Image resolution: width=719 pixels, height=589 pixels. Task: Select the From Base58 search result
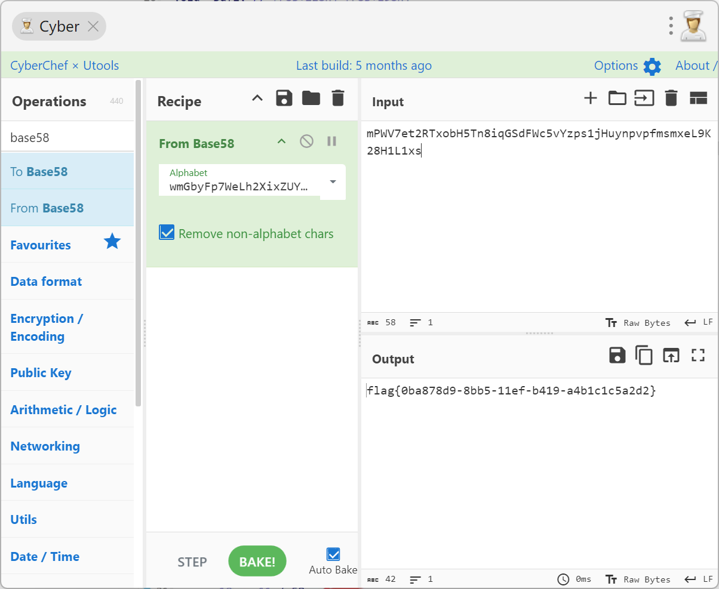(67, 208)
